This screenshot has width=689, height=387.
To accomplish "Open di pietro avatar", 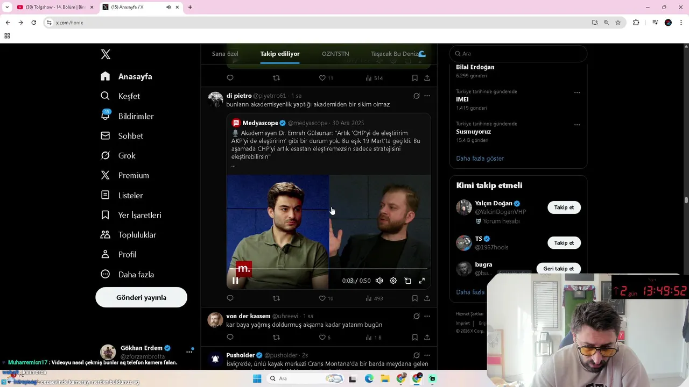I will click(x=215, y=99).
